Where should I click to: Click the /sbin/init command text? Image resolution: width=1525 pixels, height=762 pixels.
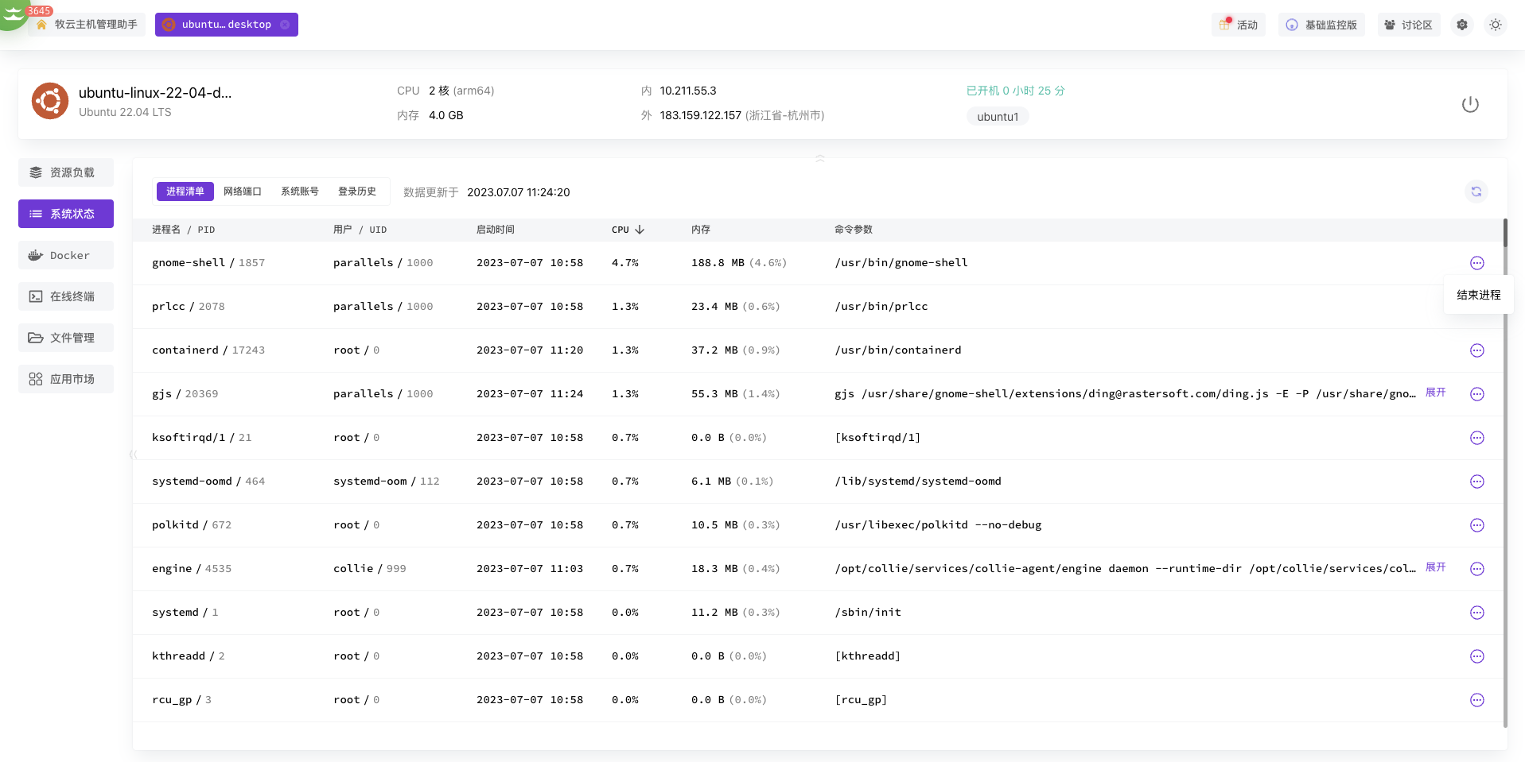click(868, 613)
